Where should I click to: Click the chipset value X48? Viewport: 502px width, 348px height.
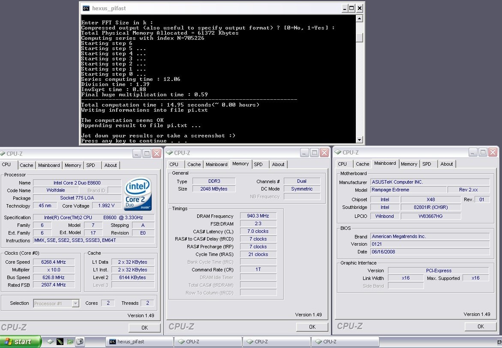pyautogui.click(x=430, y=199)
